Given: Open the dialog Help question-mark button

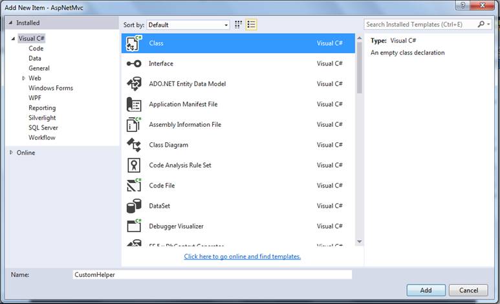Looking at the screenshot, I should click(x=462, y=5).
